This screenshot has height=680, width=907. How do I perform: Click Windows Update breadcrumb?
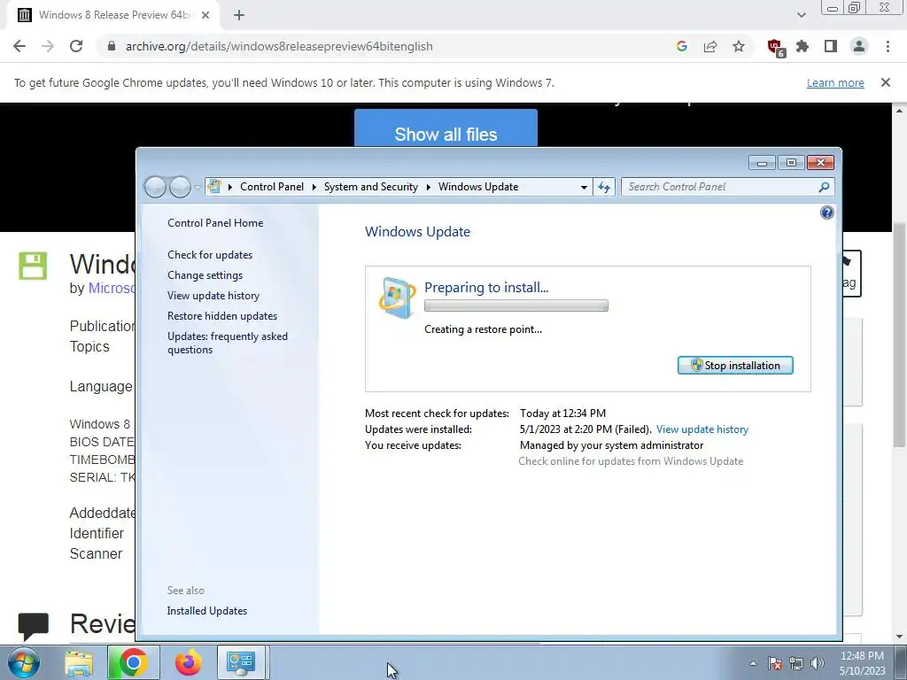coord(478,187)
